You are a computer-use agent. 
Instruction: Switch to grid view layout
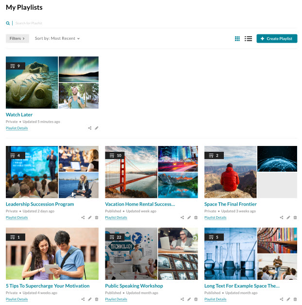(x=237, y=38)
